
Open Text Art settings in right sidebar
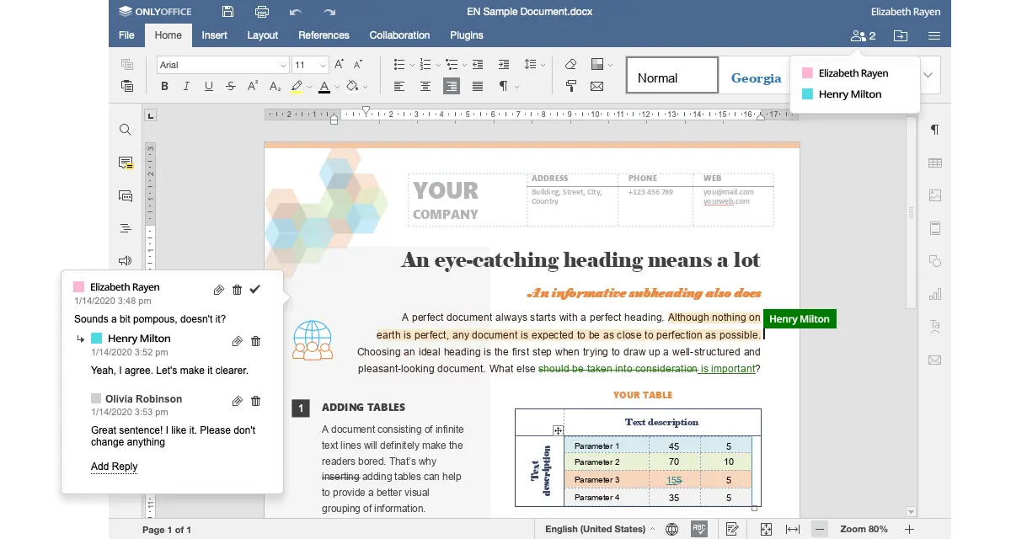click(x=934, y=327)
